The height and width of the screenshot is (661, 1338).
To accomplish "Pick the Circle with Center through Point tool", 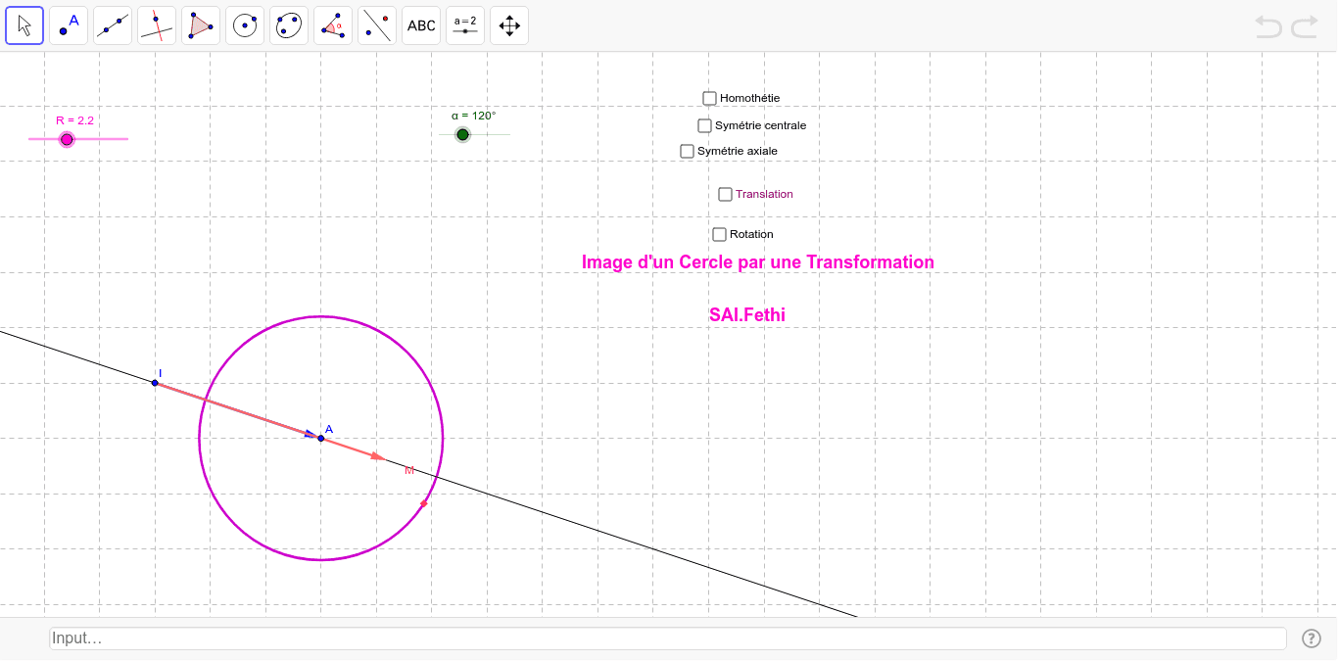I will click(244, 24).
